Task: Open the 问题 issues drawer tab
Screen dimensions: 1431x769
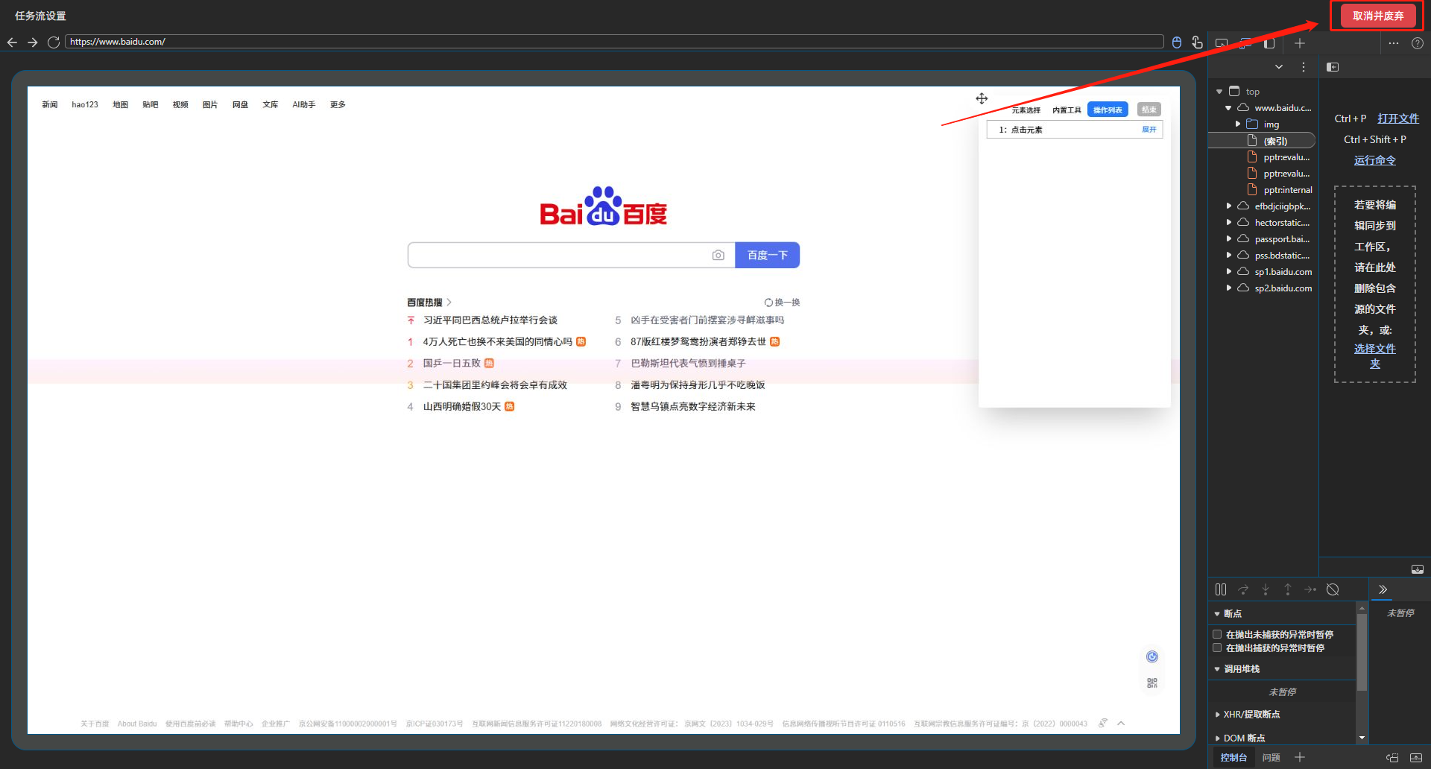Action: [x=1271, y=758]
